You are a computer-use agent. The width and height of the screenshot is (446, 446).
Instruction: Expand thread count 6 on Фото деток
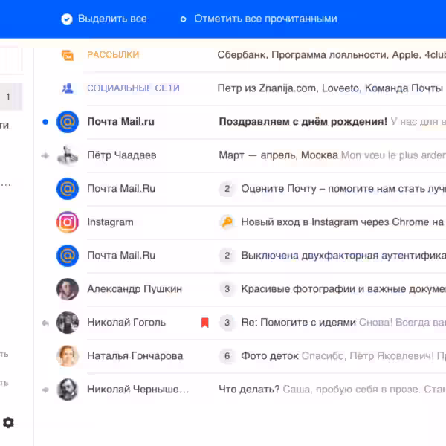[x=227, y=355]
